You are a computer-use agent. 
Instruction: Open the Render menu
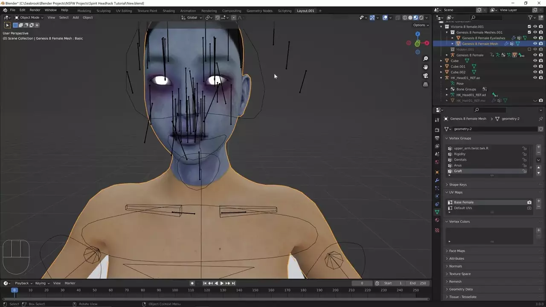pyautogui.click(x=35, y=10)
